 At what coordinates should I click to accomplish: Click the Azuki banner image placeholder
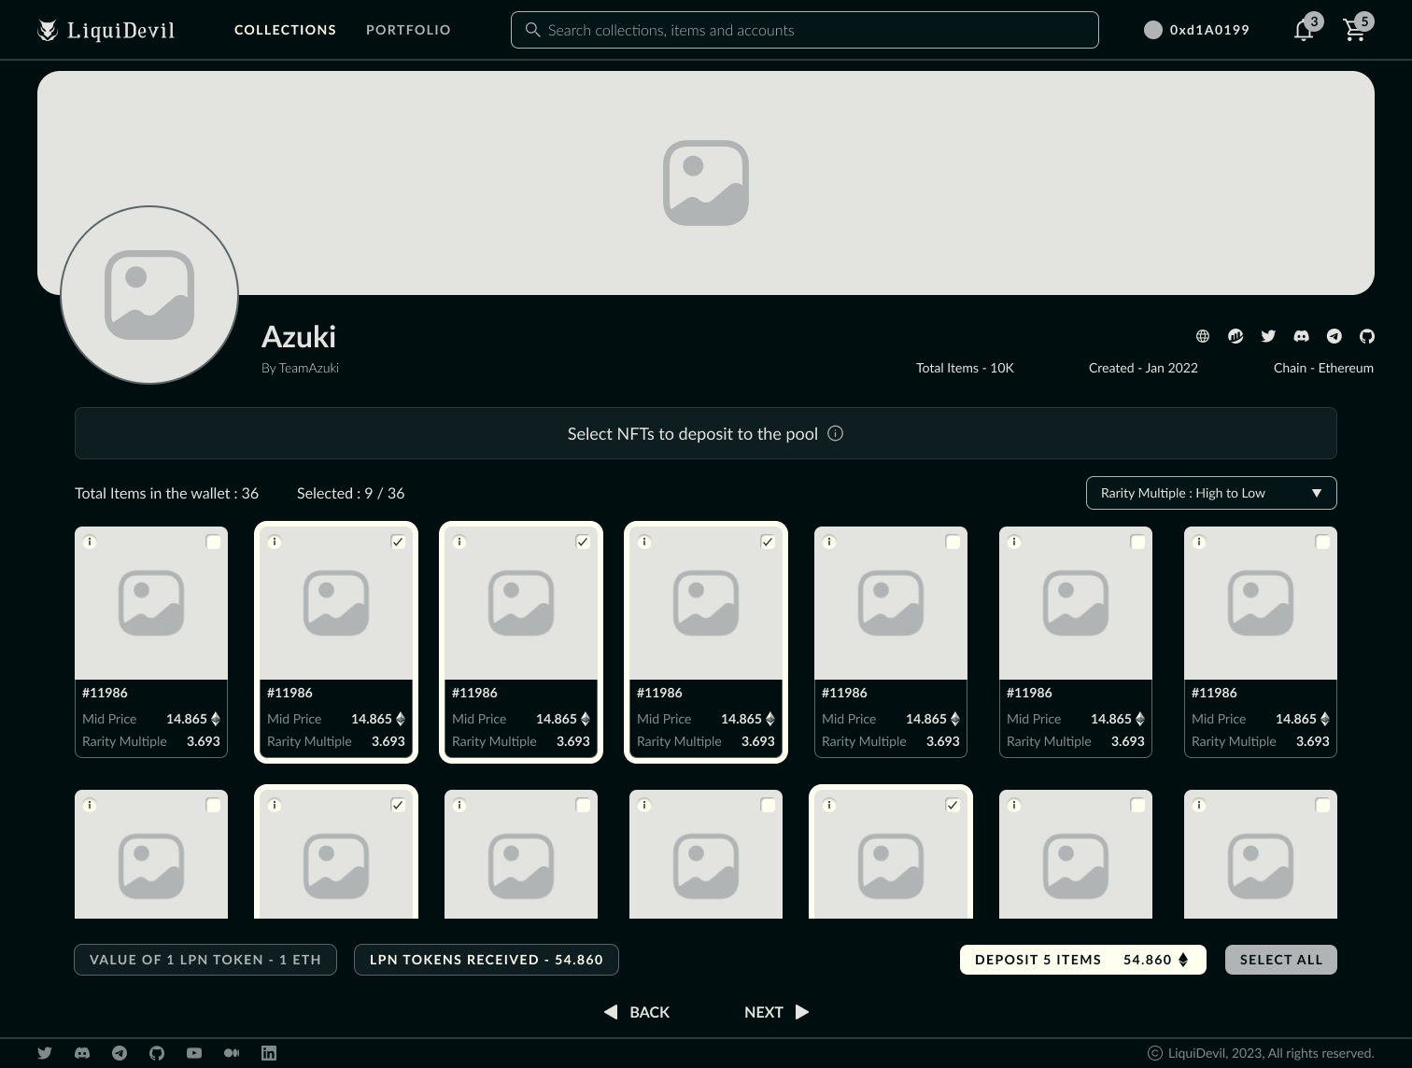pyautogui.click(x=706, y=183)
